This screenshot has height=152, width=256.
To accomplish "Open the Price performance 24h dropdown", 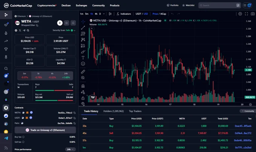I will tap(70, 149).
